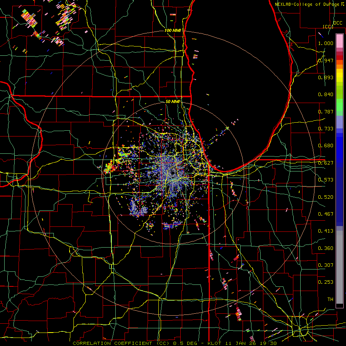Select the 0.360 scale value
The height and width of the screenshot is (346, 346).
pos(326,248)
